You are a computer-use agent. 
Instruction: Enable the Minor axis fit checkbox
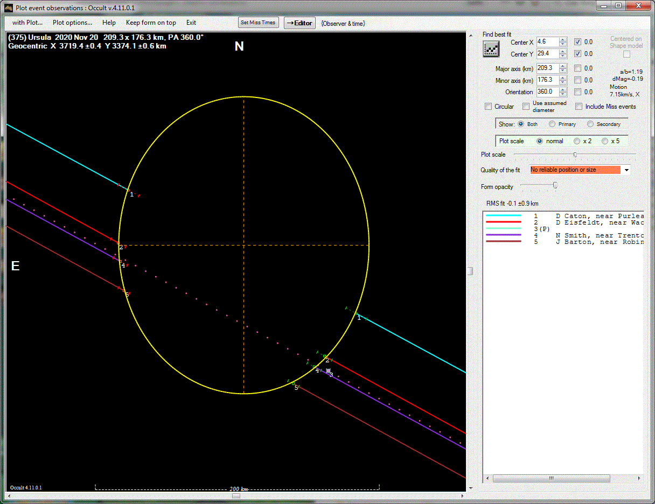[577, 80]
